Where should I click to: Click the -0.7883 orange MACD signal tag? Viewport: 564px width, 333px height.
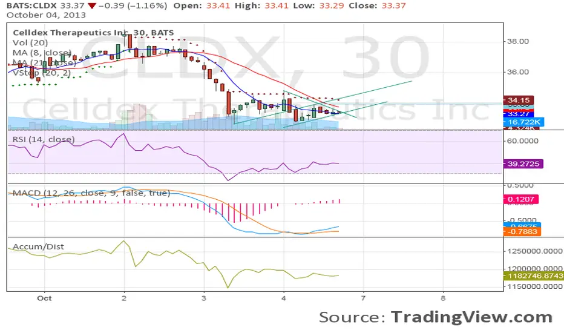point(522,231)
